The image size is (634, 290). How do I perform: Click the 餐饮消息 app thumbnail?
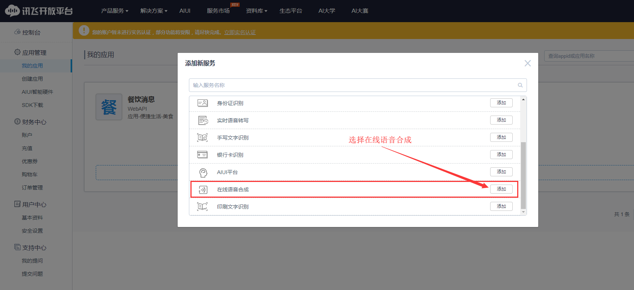click(x=109, y=107)
